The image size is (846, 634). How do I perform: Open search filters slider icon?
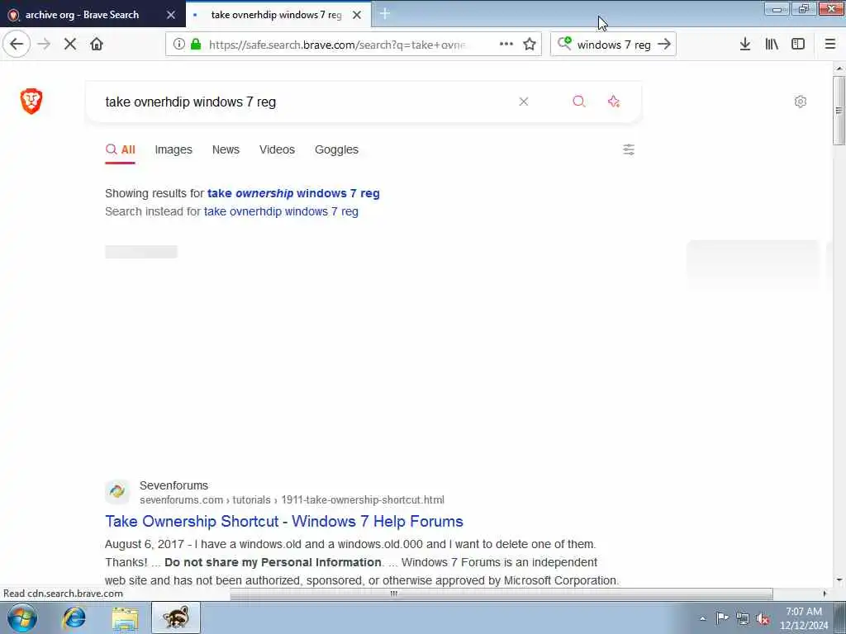(x=629, y=149)
